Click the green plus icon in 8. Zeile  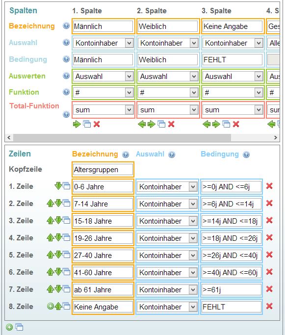coord(51,307)
